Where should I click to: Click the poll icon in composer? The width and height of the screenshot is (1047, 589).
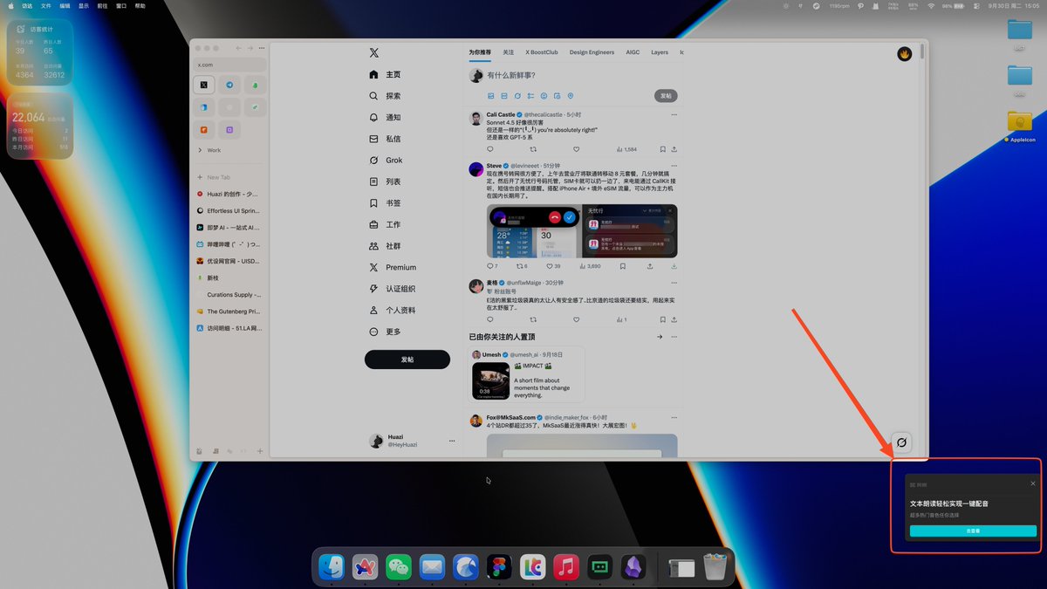pyautogui.click(x=530, y=96)
